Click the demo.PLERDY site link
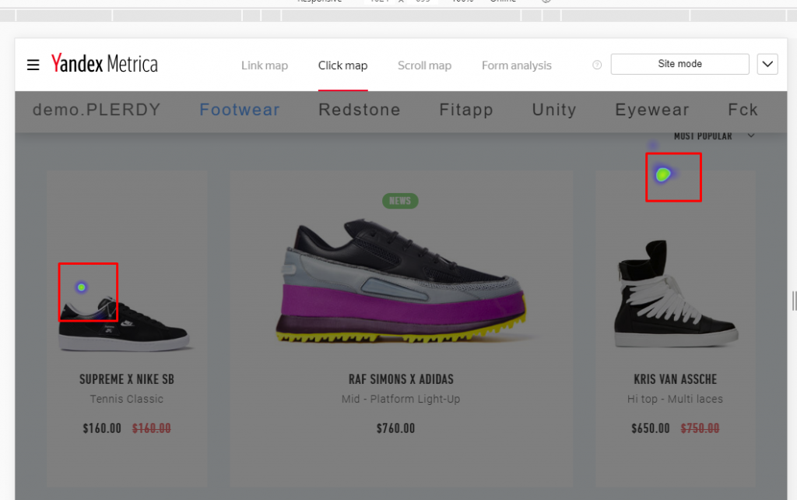Screen dimensions: 797x500 (x=97, y=110)
